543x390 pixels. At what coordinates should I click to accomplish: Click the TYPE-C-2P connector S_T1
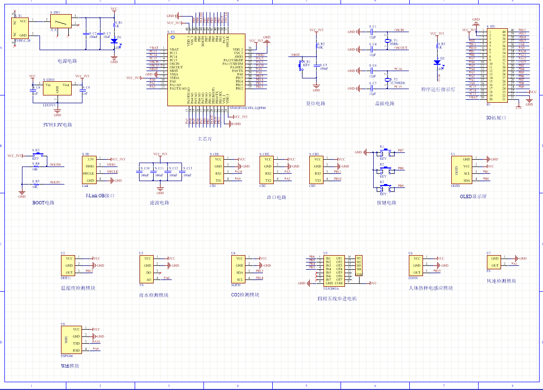tap(20, 28)
